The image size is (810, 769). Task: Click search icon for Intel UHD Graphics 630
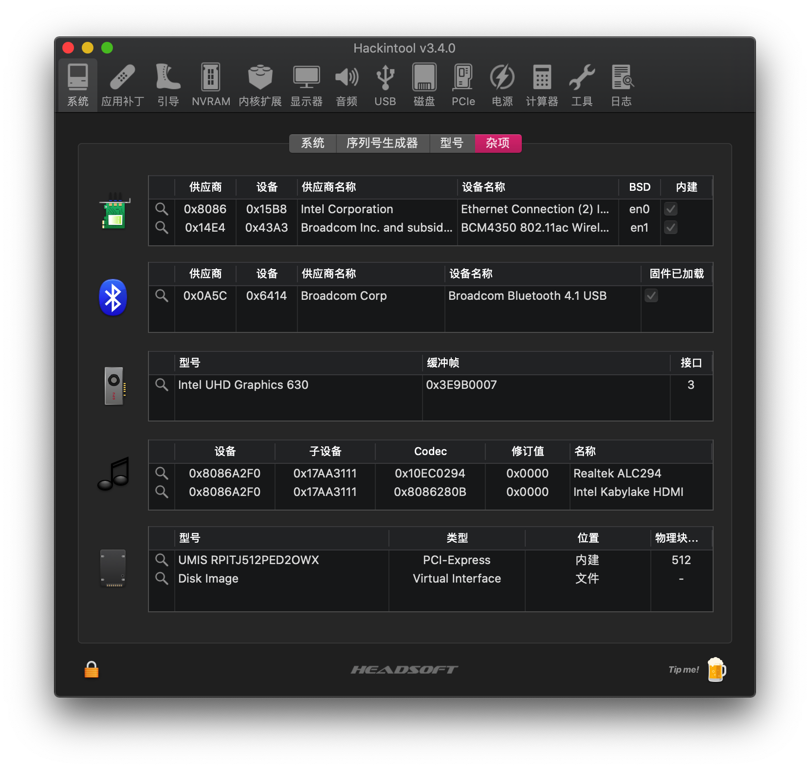click(x=162, y=385)
